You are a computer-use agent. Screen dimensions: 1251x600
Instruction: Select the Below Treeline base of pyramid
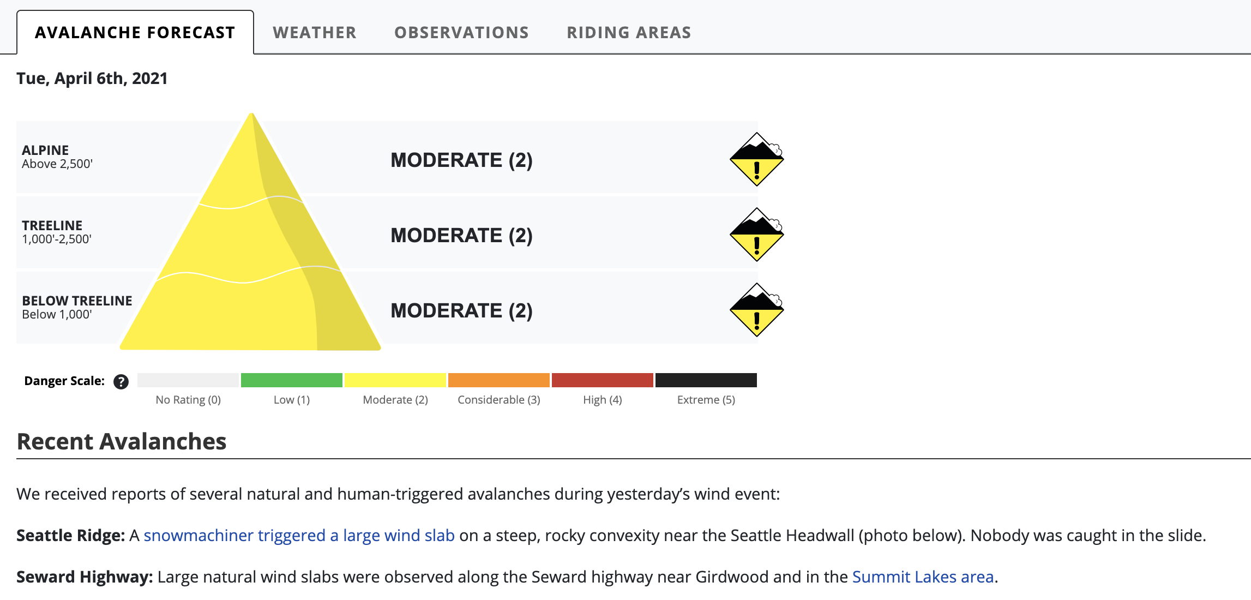coord(250,314)
